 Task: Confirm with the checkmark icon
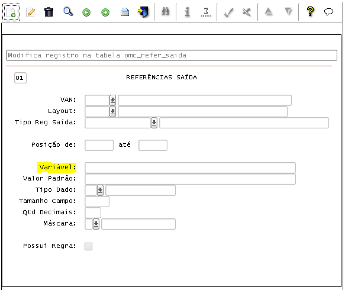228,12
